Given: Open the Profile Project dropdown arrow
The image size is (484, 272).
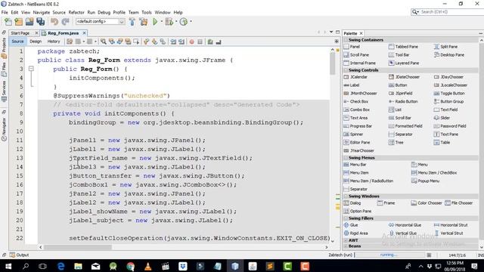Looking at the screenshot, I should click(x=191, y=22).
